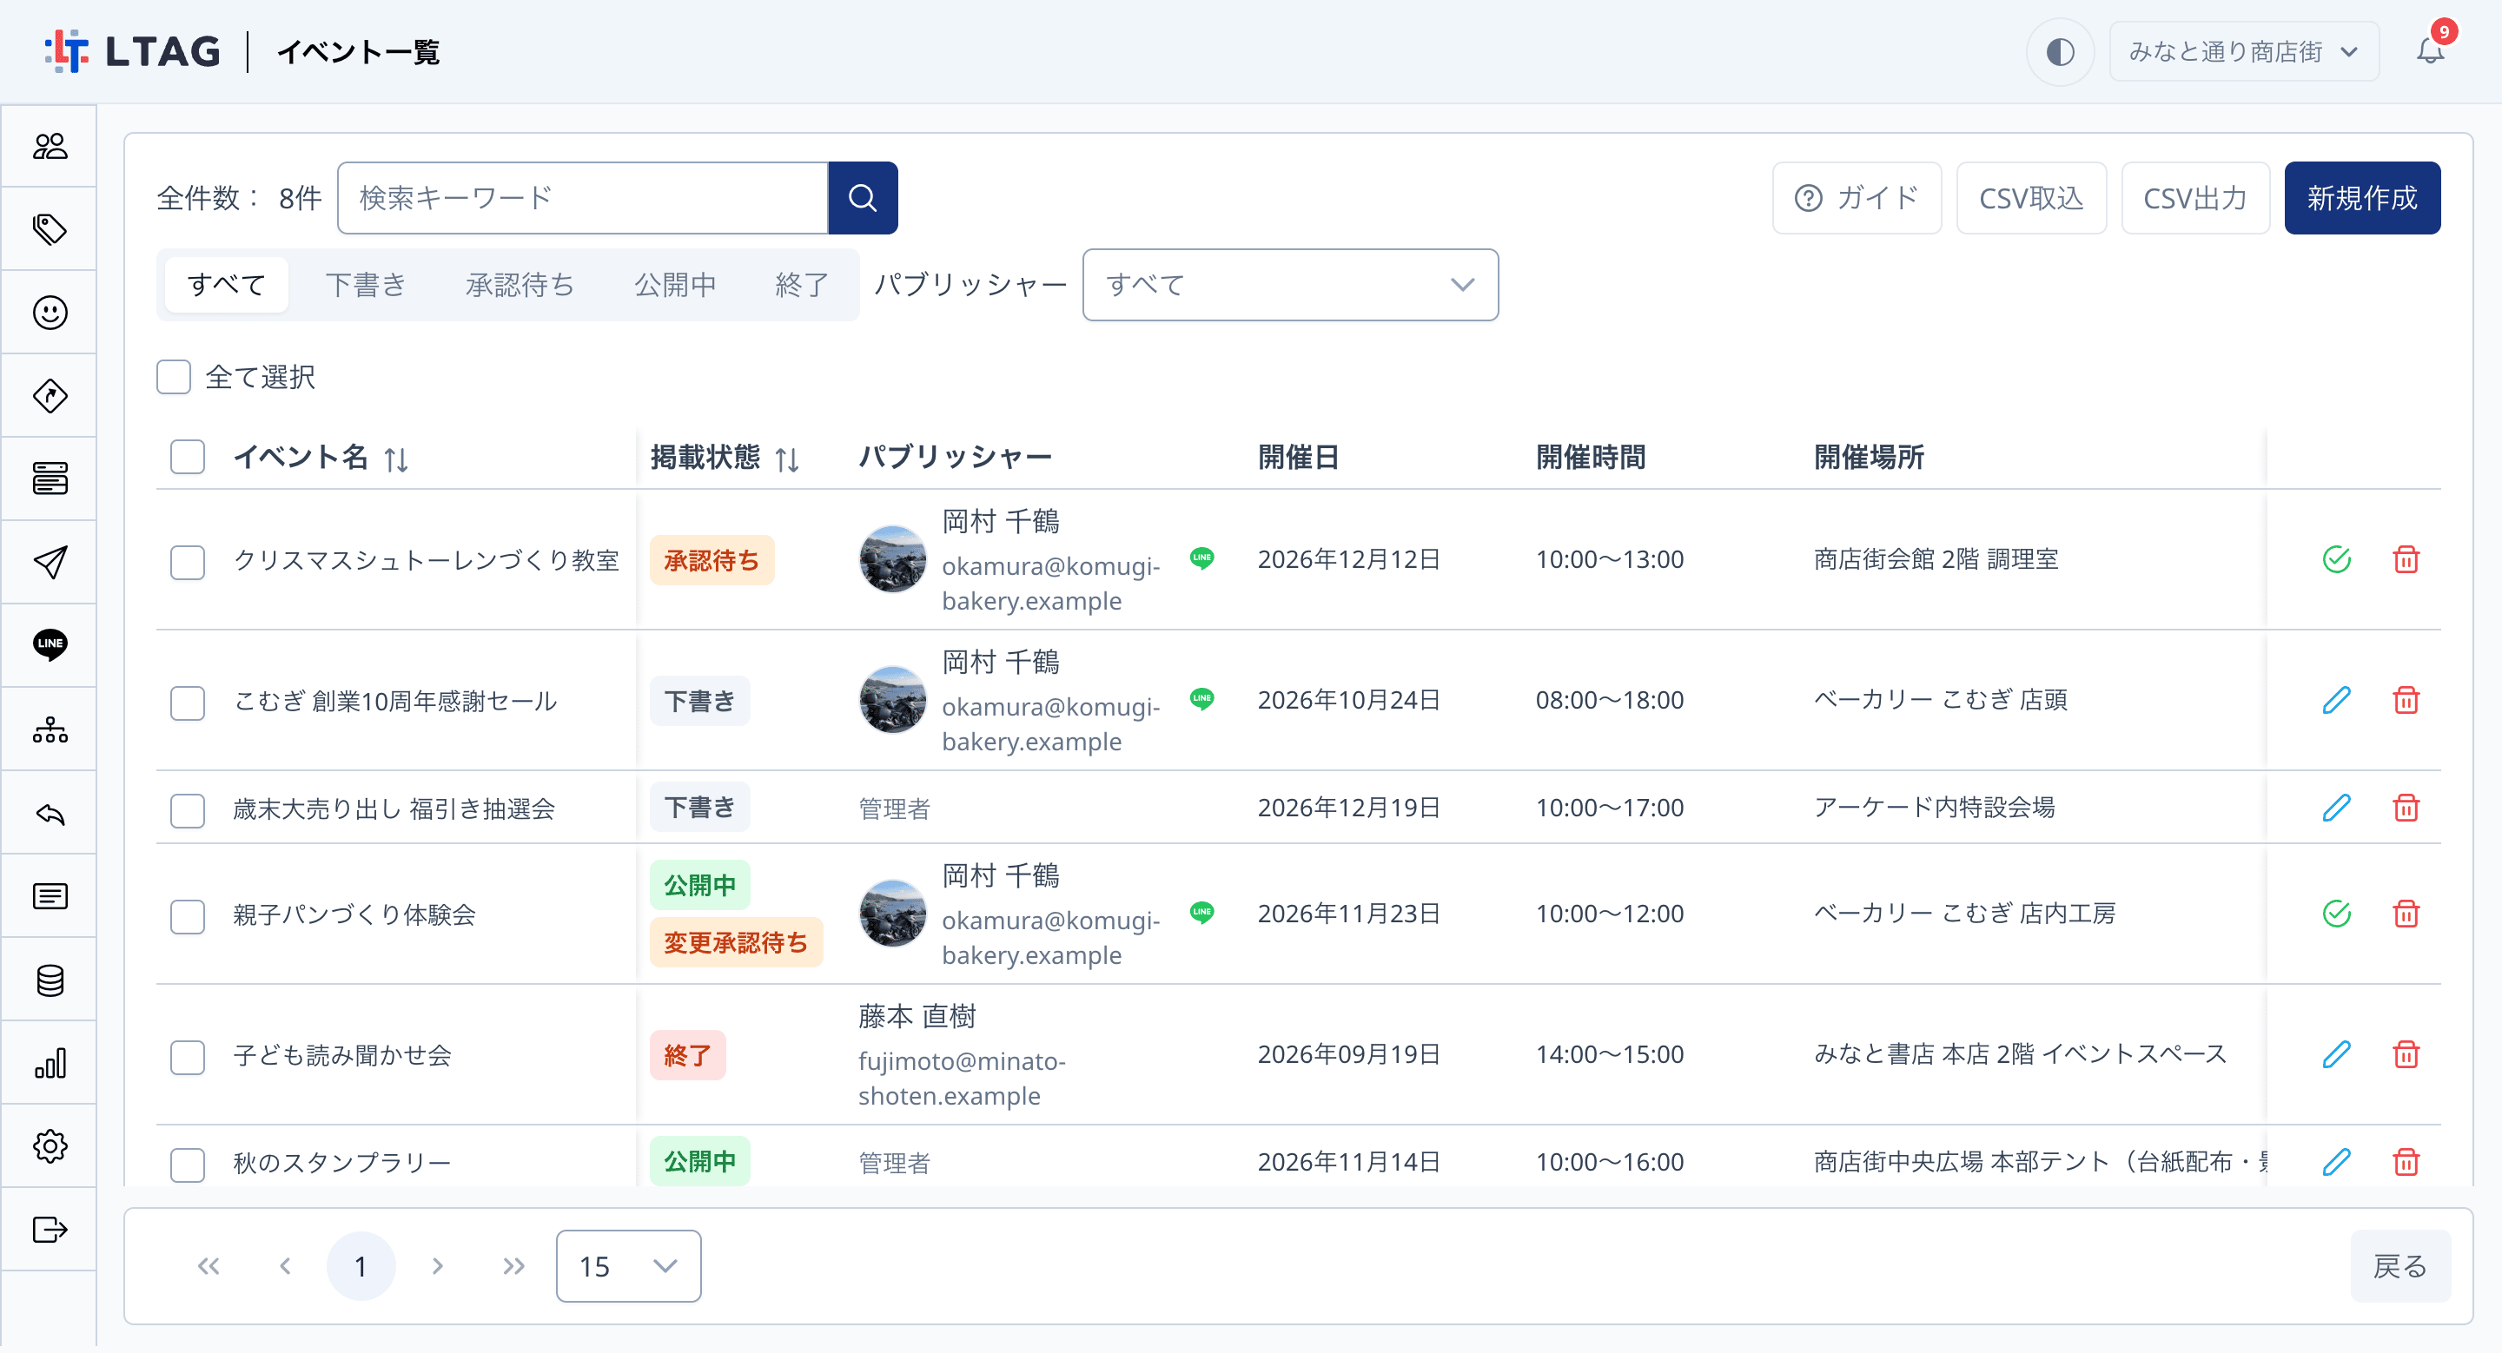Switch to 公開中 tab
2502x1353 pixels.
click(675, 286)
